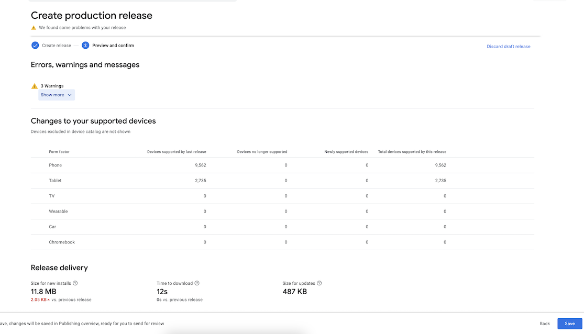Image resolution: width=584 pixels, height=334 pixels.
Task: Click the Discard draft release link
Action: [x=509, y=47]
